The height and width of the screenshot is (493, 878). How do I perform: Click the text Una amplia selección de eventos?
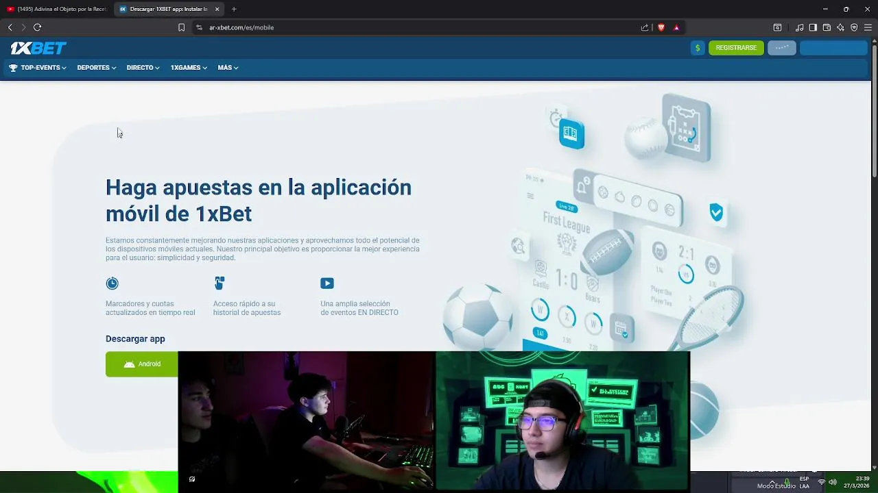pos(359,308)
